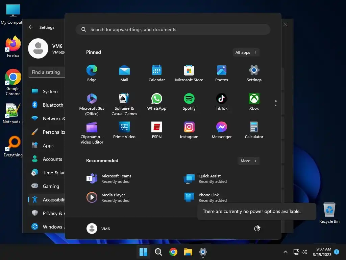
Task: Open Settings from the pinned apps
Action: [254, 73]
